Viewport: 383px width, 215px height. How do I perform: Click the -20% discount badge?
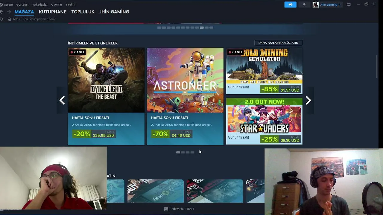[81, 134]
